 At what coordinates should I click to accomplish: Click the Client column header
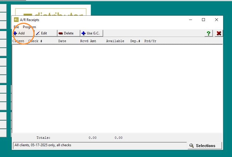tap(18, 41)
